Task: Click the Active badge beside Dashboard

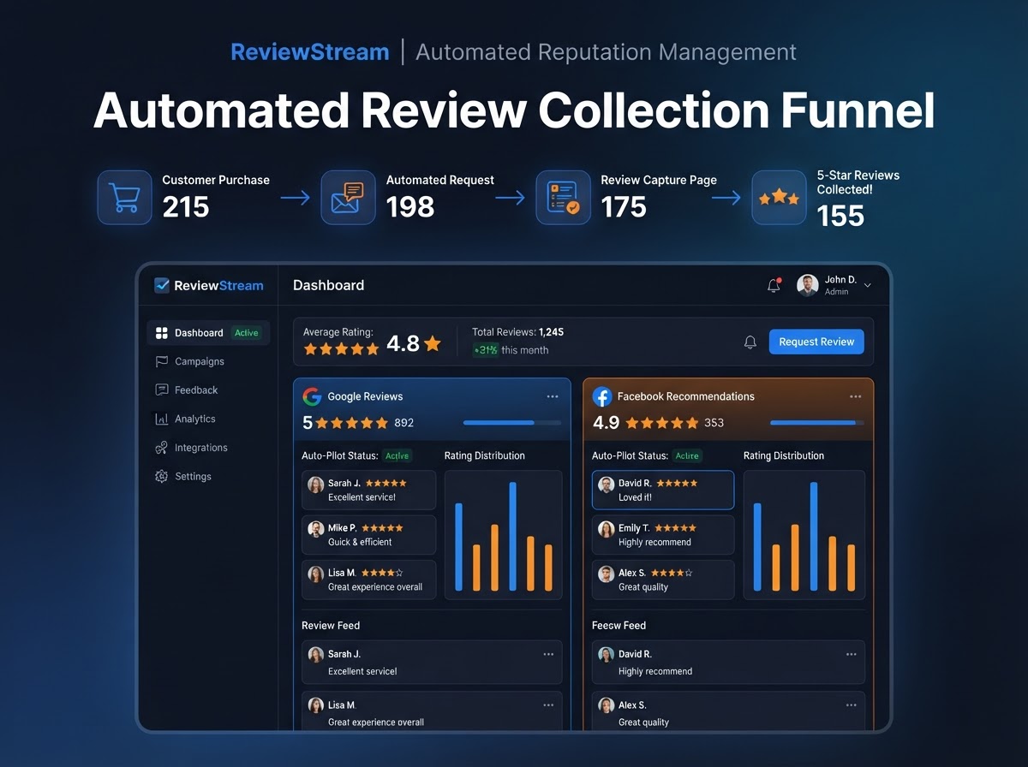Action: (x=247, y=333)
